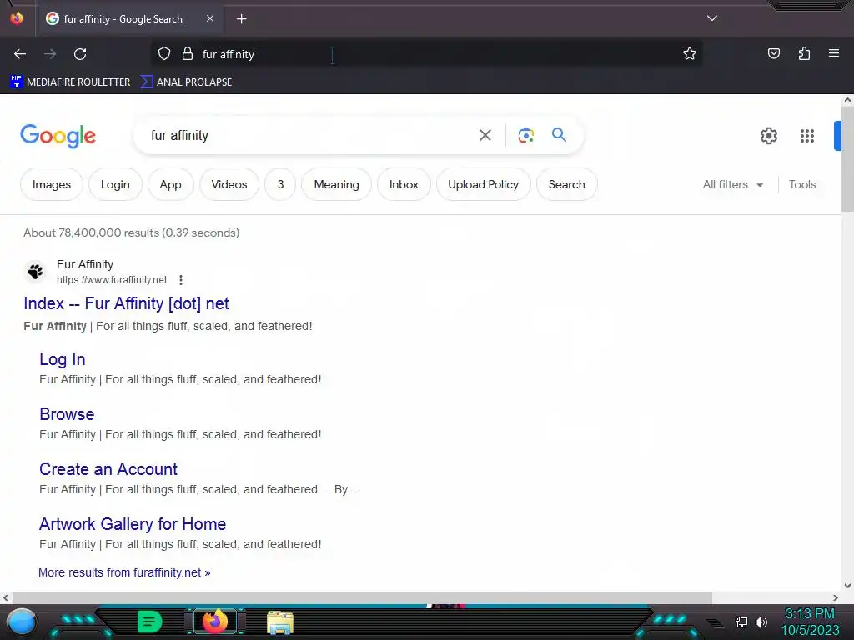Switch to Videos results
The width and height of the screenshot is (854, 640).
[x=229, y=184]
